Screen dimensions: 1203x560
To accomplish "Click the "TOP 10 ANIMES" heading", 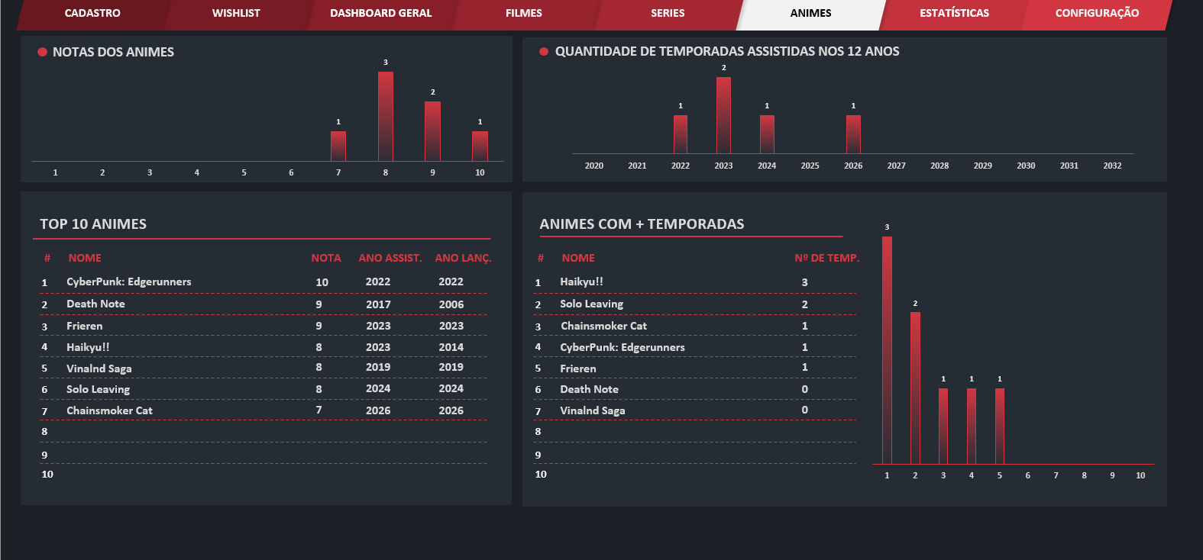I will click(93, 224).
